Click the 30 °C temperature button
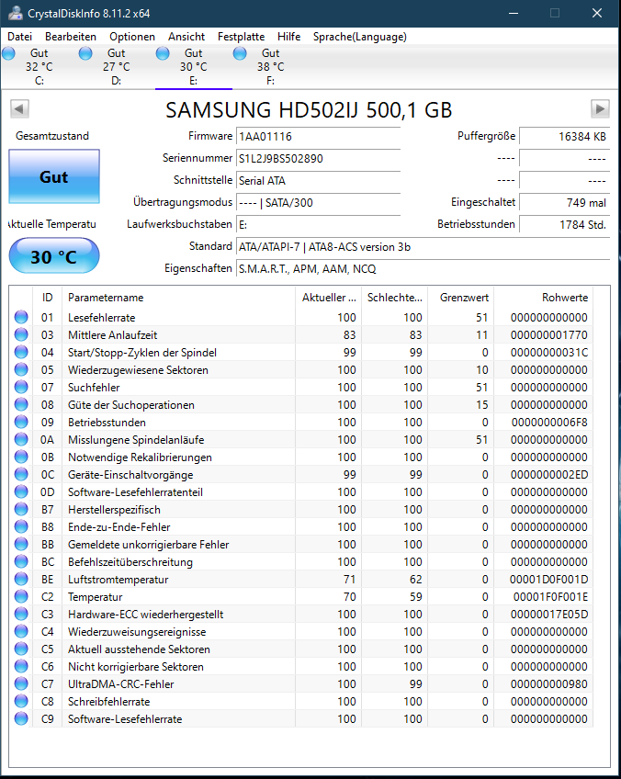Viewport: 621px width, 779px height. pyautogui.click(x=54, y=256)
